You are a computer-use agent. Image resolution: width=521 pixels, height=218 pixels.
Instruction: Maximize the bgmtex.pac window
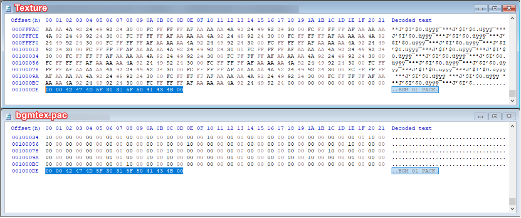495,116
